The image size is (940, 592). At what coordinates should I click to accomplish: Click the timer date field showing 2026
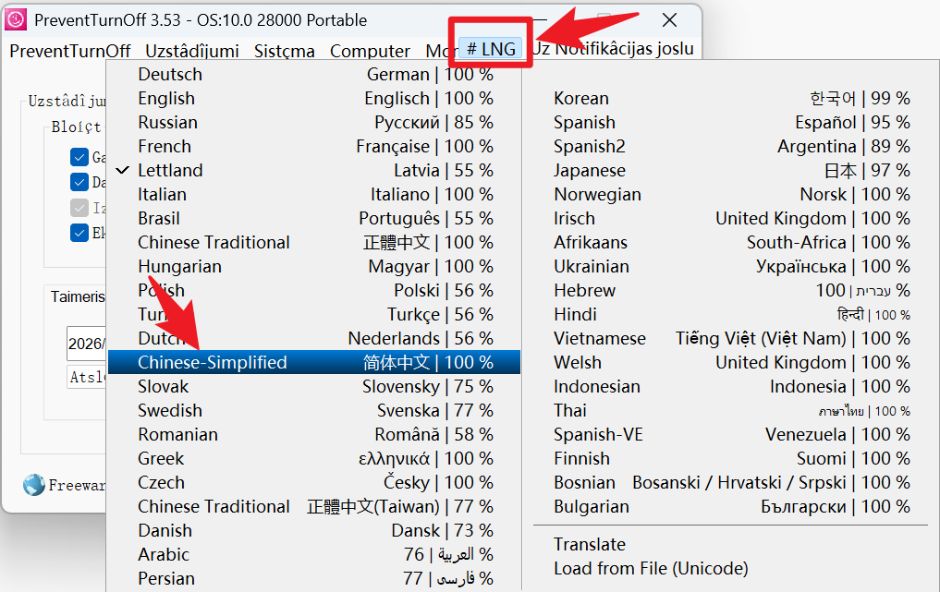pos(86,344)
